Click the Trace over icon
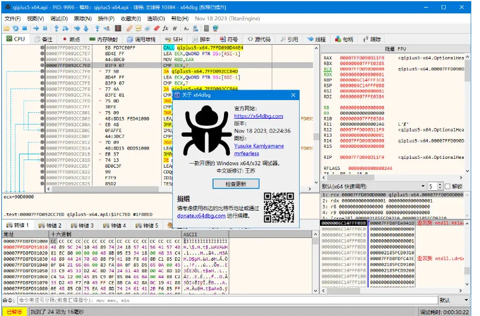Screen dimensions: 480x316 [86, 29]
